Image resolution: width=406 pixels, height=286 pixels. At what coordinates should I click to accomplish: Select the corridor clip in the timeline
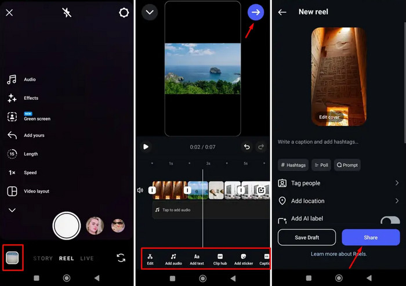[x=169, y=190]
